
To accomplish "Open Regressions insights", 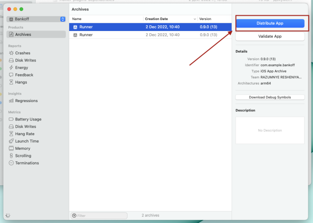I will click(x=26, y=101).
